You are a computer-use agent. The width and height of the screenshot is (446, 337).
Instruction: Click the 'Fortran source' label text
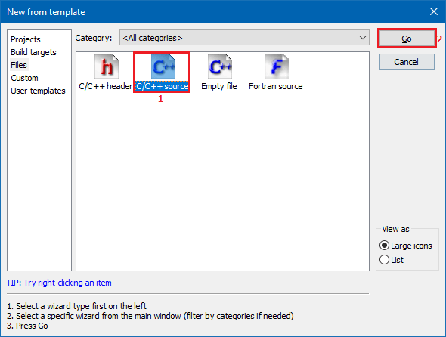276,86
